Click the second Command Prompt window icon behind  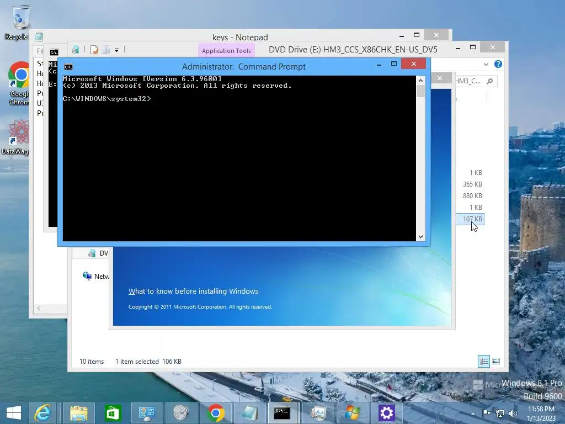pyautogui.click(x=54, y=52)
